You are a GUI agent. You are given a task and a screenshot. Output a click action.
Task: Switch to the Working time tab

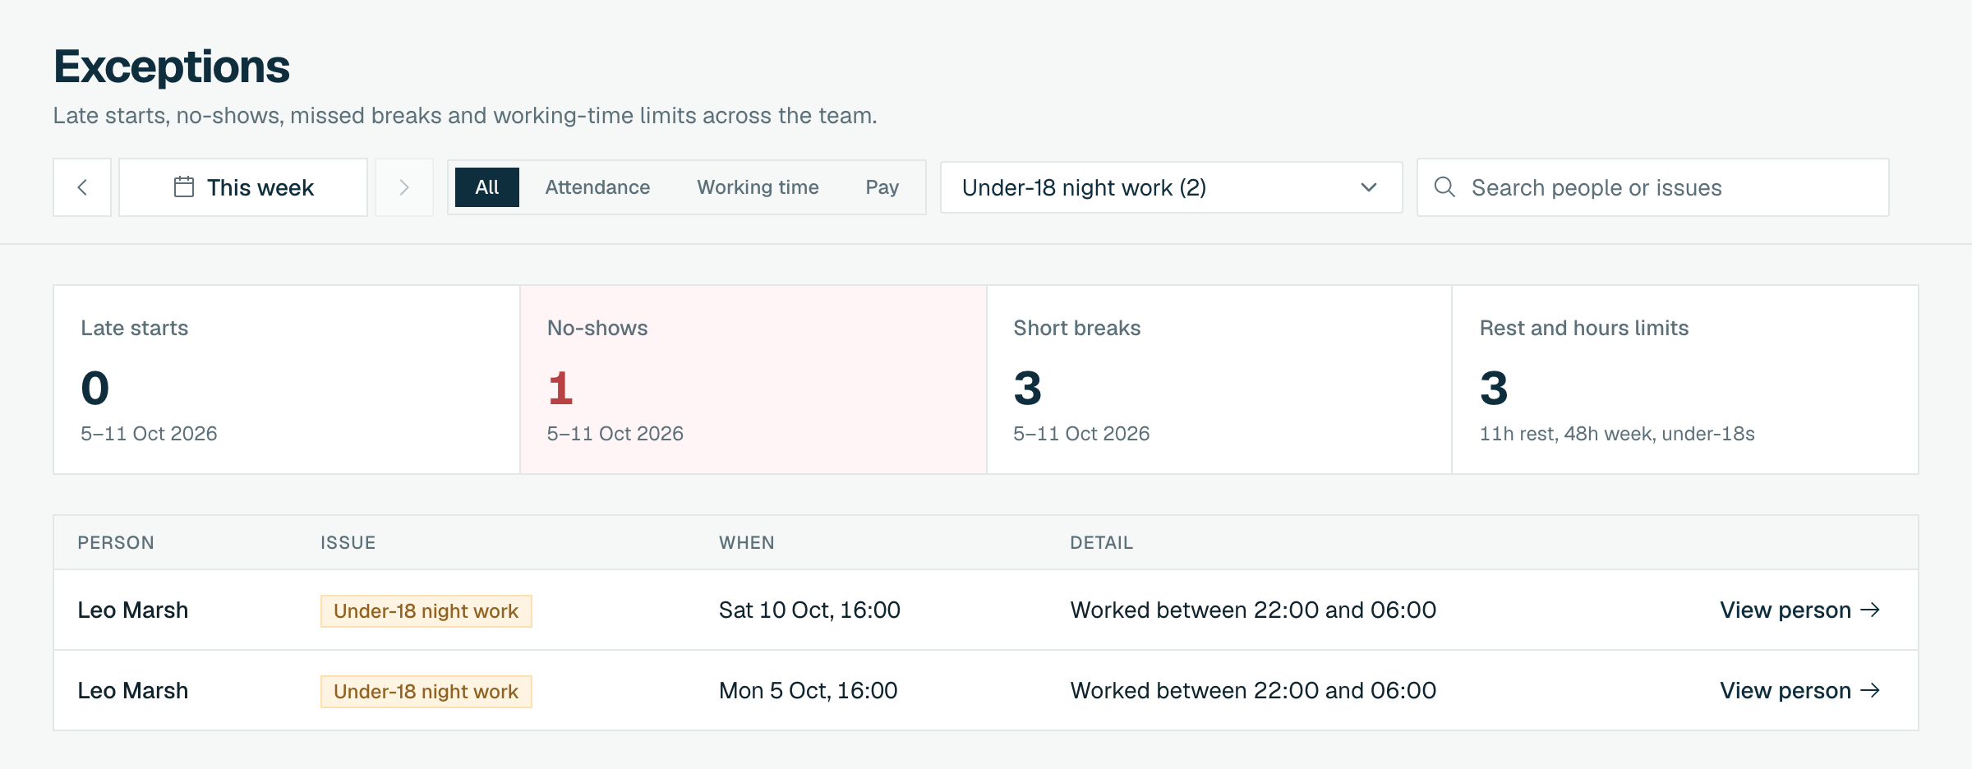pyautogui.click(x=758, y=187)
